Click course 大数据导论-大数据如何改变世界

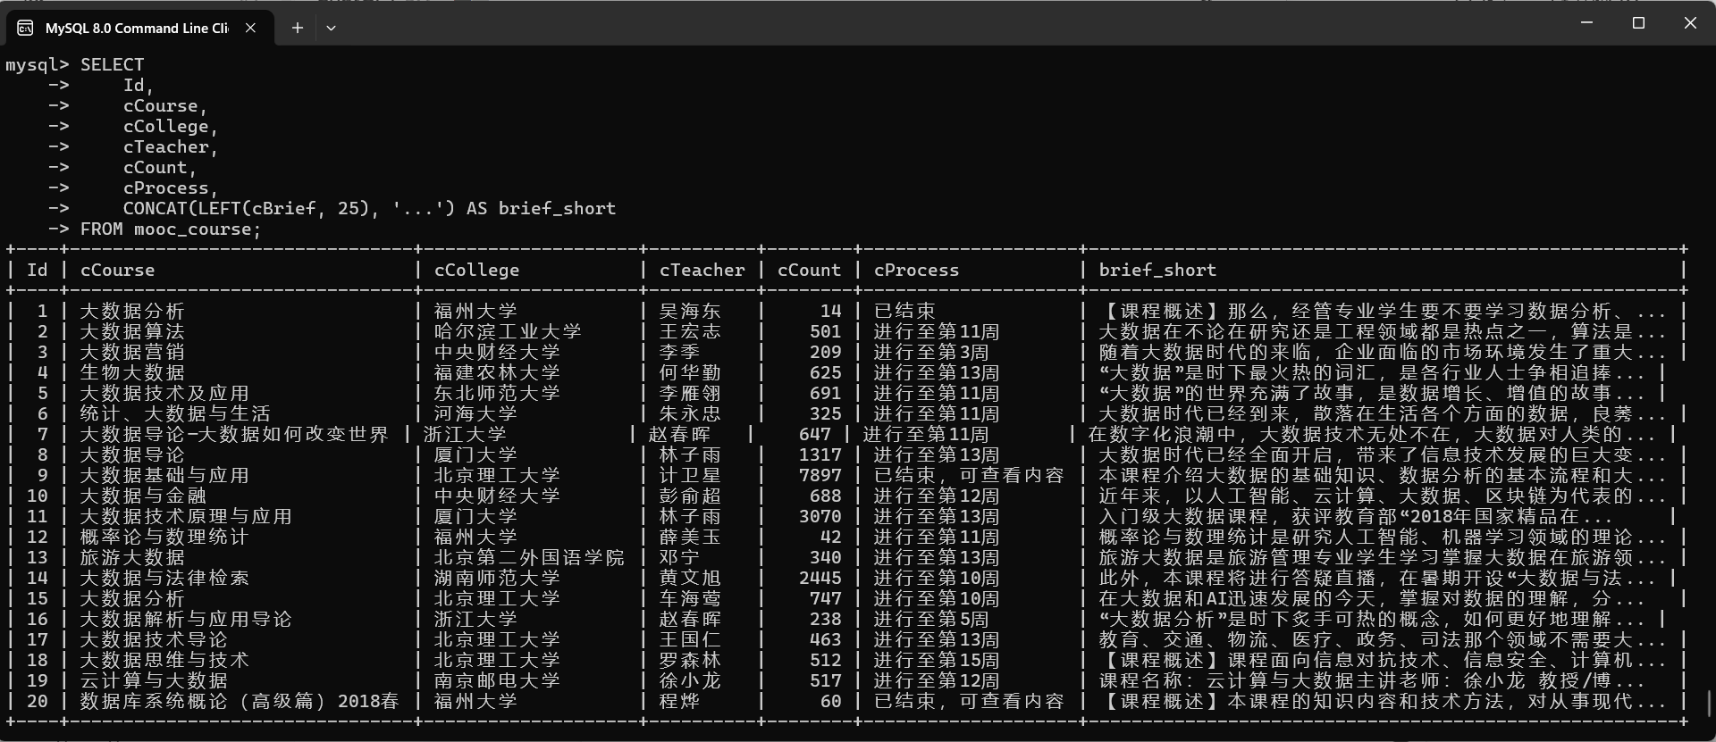click(234, 434)
